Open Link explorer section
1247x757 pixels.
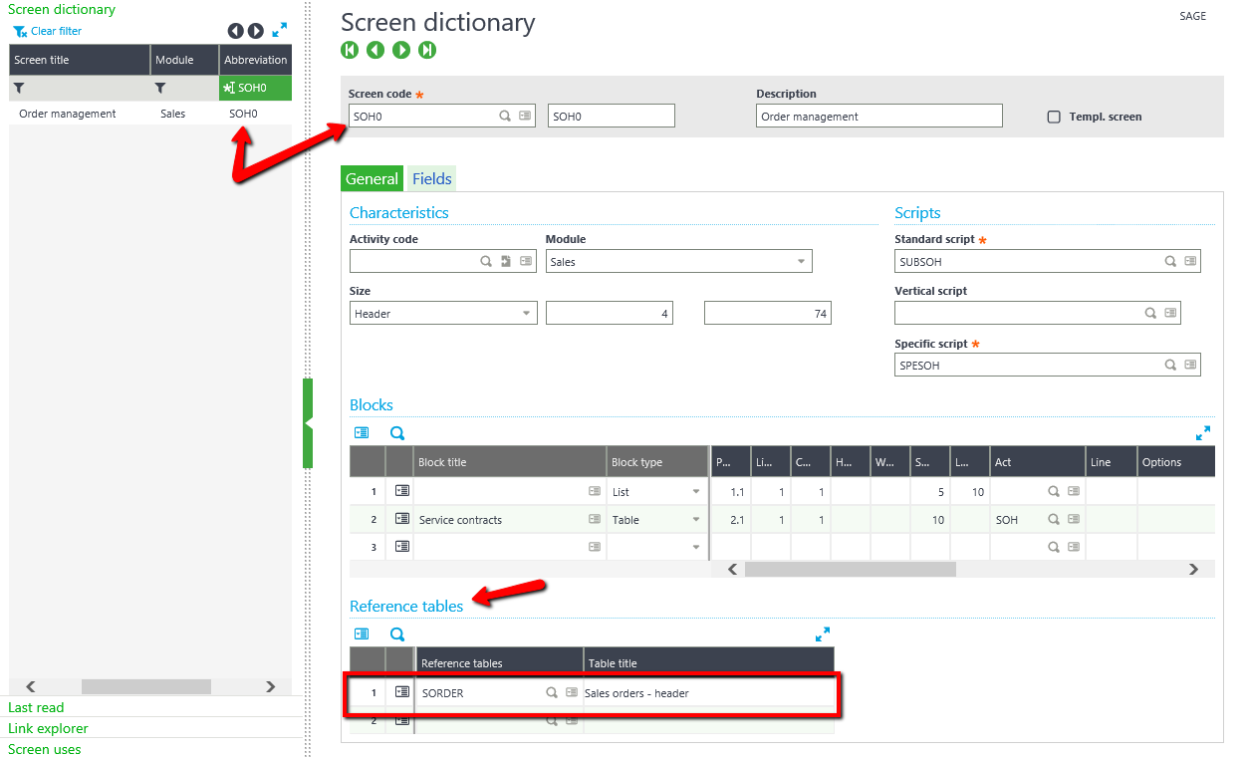tap(48, 728)
